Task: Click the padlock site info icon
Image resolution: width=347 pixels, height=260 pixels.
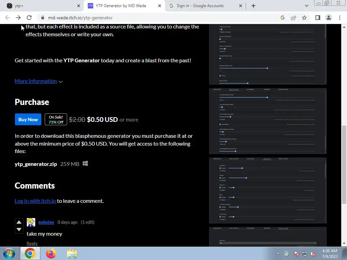Action: [43, 18]
